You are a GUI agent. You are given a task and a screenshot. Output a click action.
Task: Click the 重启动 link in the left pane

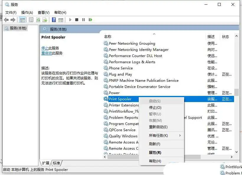(x=47, y=53)
